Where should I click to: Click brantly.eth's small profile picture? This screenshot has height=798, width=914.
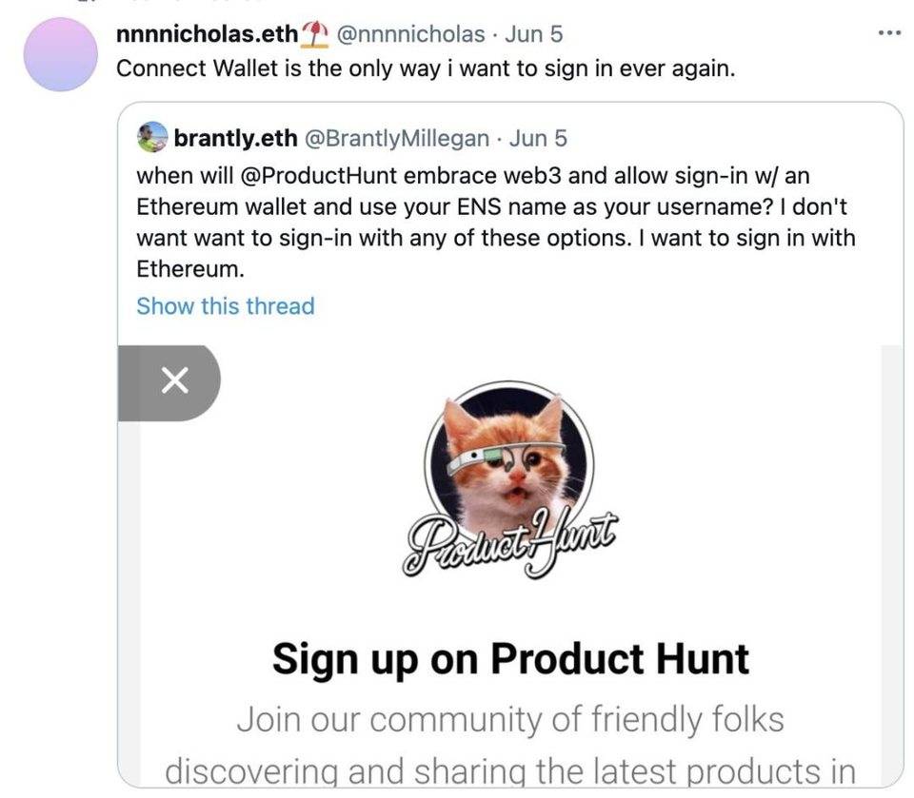point(152,137)
